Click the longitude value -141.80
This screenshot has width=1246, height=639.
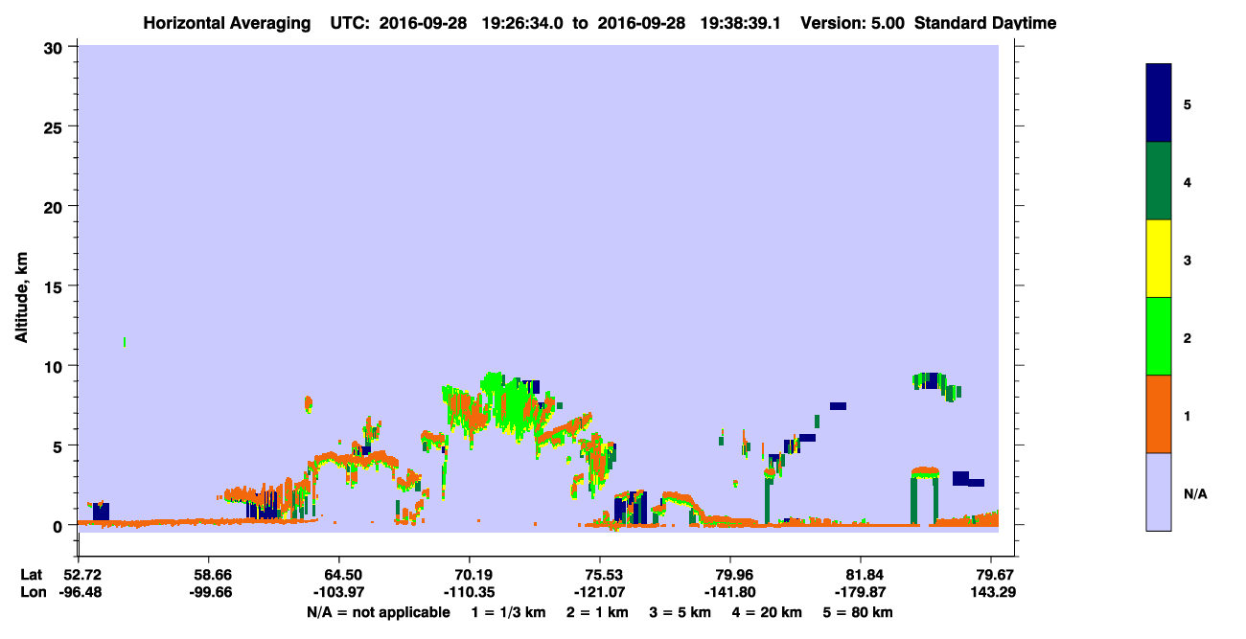click(x=730, y=592)
